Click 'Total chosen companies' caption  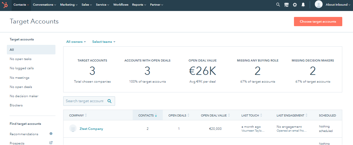pos(92,82)
